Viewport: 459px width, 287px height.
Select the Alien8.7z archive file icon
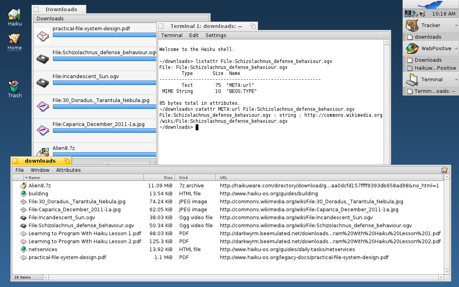tap(24, 186)
